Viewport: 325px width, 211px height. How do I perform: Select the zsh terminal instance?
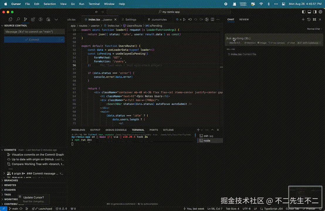click(x=210, y=136)
